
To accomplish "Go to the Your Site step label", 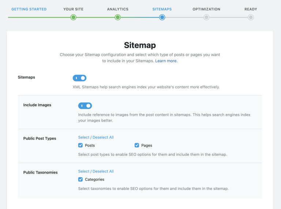I will (x=74, y=9).
